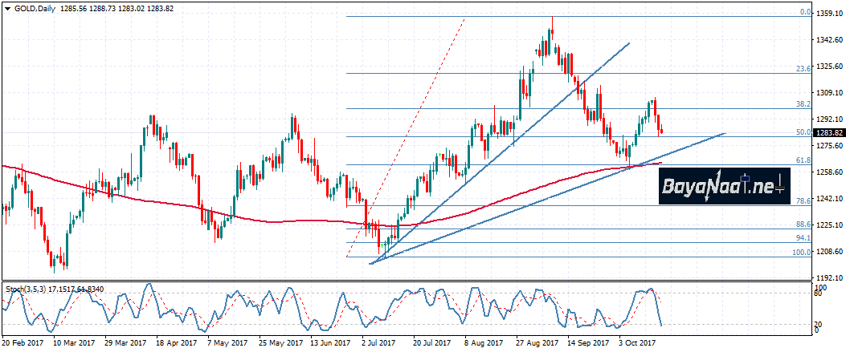The height and width of the screenshot is (352, 846).
Task: Select the 88.6 Fibonacci level label
Action: point(802,225)
